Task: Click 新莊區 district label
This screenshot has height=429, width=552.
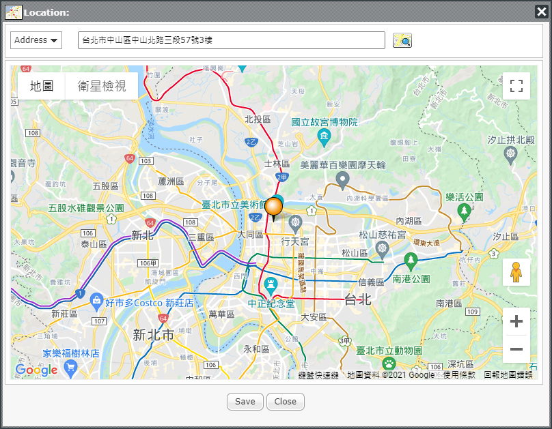Action: (64, 314)
